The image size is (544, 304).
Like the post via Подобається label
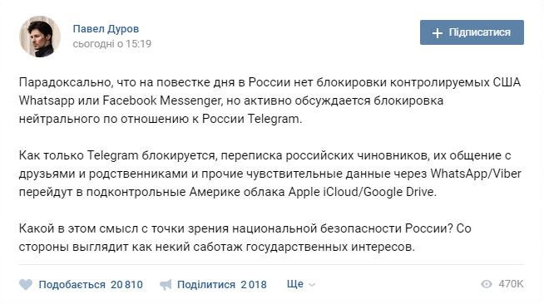pyautogui.click(x=72, y=285)
